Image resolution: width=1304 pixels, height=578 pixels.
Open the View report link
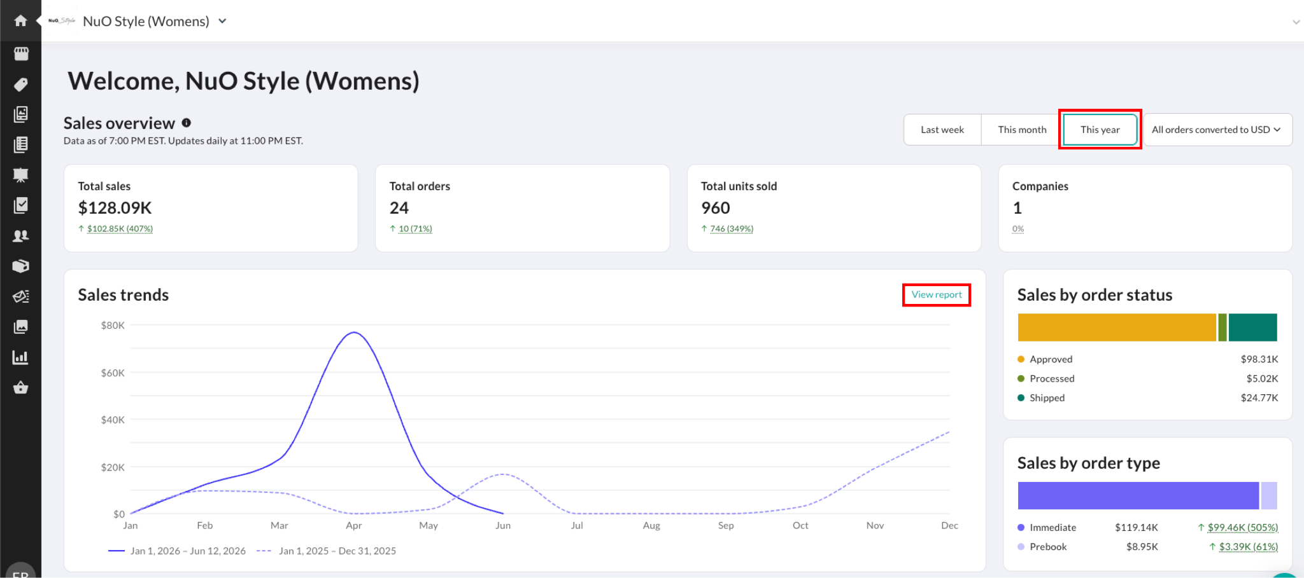click(x=937, y=294)
